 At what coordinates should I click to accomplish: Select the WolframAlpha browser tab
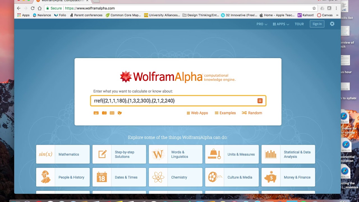click(62, 1)
